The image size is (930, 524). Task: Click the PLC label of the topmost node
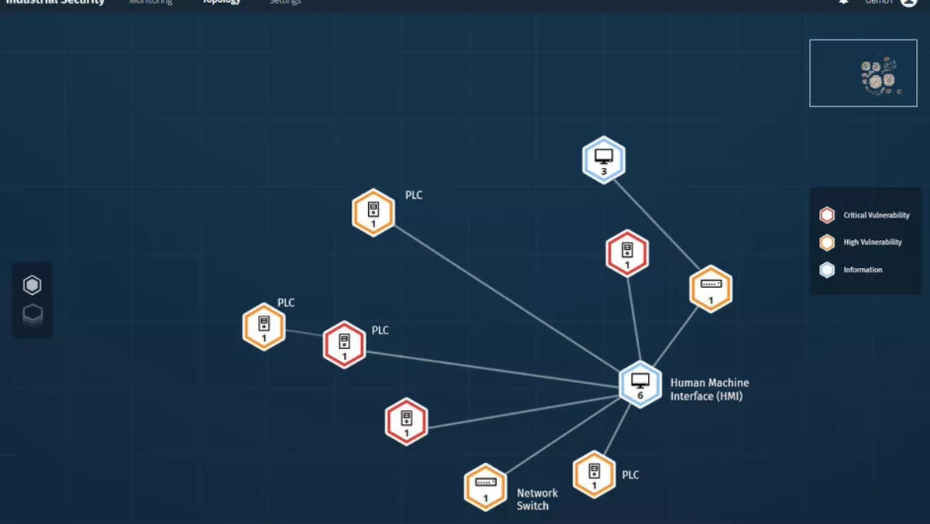[x=414, y=195]
